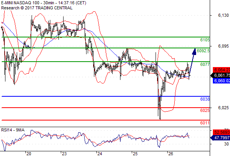
Task: Click the red 52.5693 RSI value tag
Action: [221, 132]
